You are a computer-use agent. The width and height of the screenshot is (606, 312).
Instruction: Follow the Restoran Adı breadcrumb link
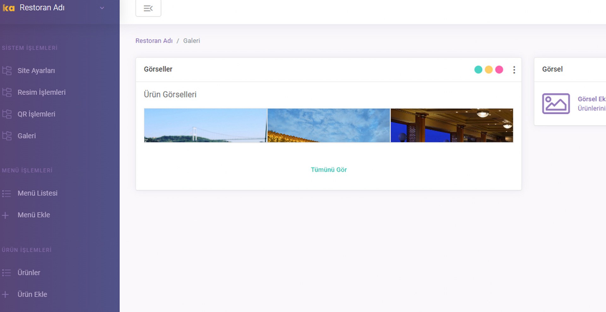click(x=154, y=41)
